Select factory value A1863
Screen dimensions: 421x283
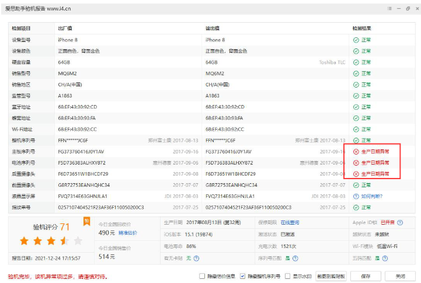(x=65, y=96)
